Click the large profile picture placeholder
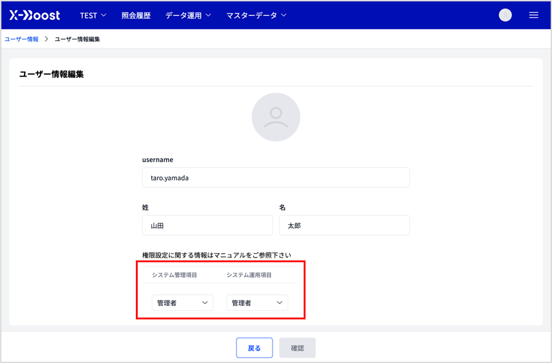This screenshot has height=363, width=552. (x=276, y=117)
